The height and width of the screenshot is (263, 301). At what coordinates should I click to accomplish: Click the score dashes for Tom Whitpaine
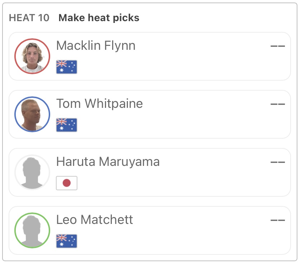click(x=277, y=104)
